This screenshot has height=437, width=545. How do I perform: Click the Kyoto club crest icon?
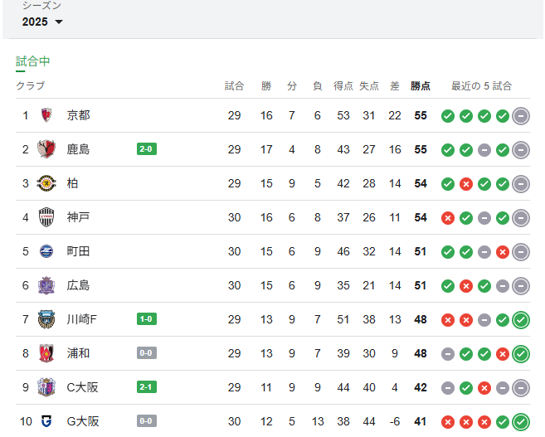pyautogui.click(x=46, y=115)
